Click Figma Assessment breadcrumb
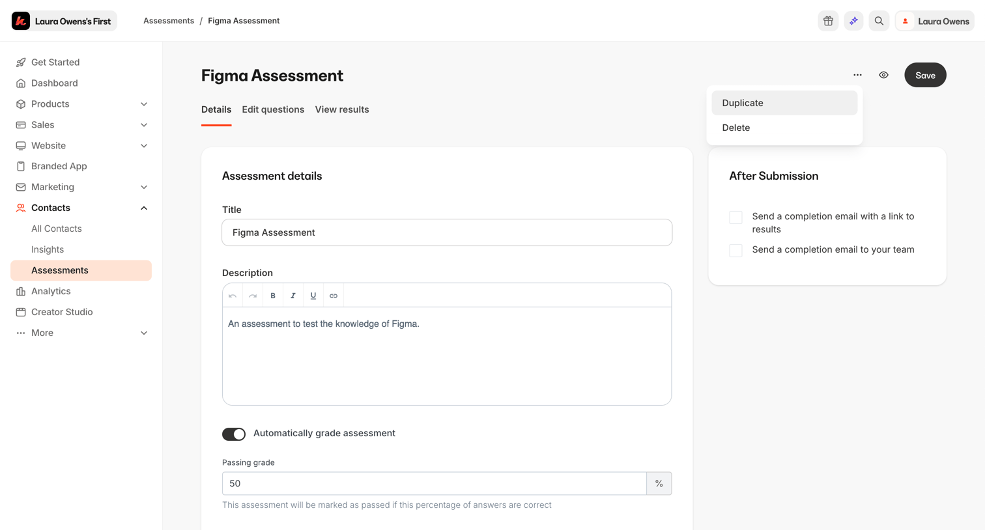This screenshot has height=530, width=985. [244, 21]
